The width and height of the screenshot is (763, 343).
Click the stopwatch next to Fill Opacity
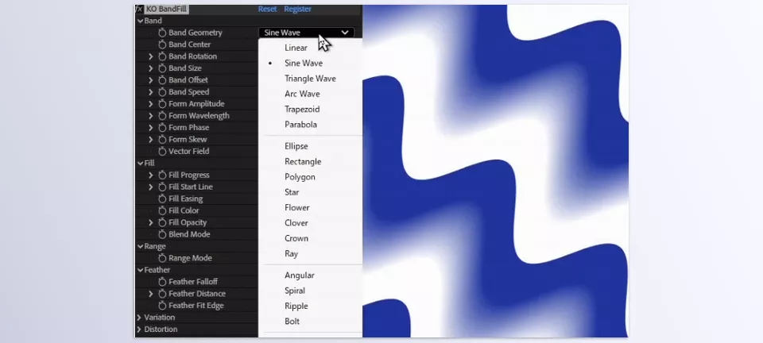tap(162, 222)
